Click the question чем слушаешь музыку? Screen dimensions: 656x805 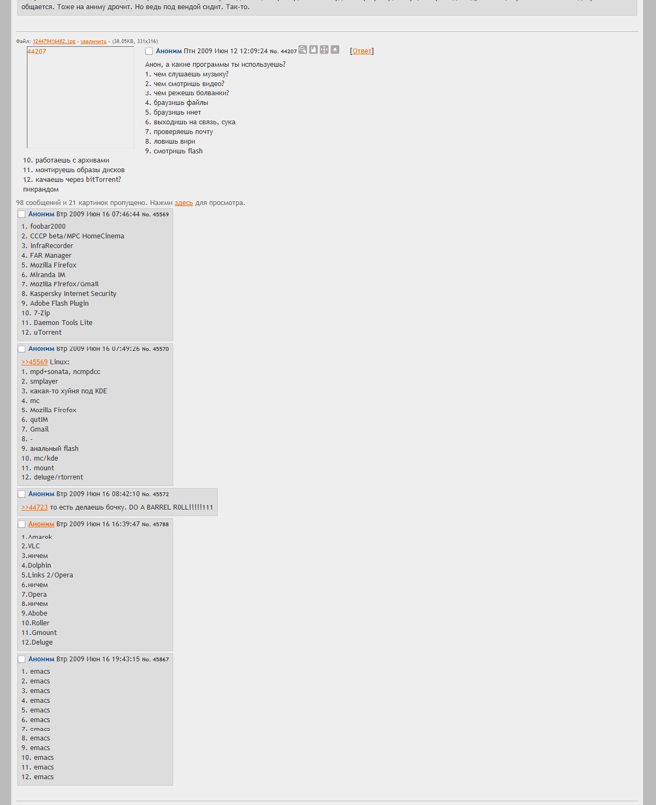pos(191,74)
